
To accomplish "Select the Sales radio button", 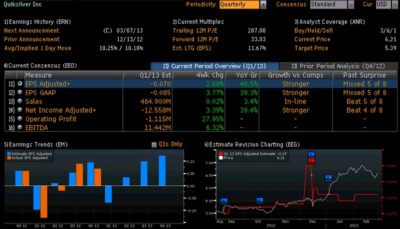I will pos(20,101).
